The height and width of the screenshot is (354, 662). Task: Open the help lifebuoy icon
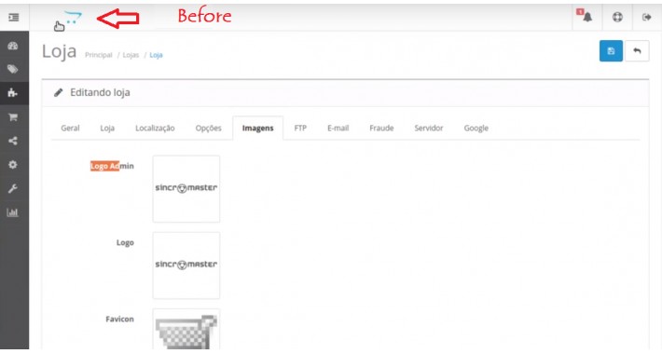(617, 18)
